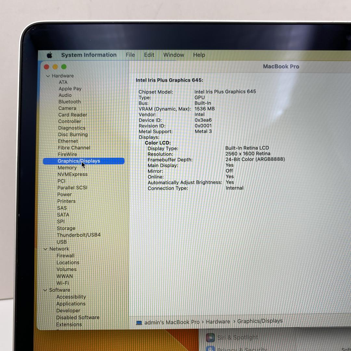The height and width of the screenshot is (351, 351).
Task: Open the Help menu
Action: 199,55
